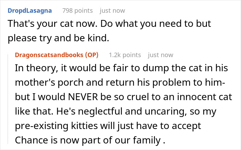The width and height of the screenshot is (241, 150).
Task: Click the timestamp on the OP's reply
Action: 160,55
